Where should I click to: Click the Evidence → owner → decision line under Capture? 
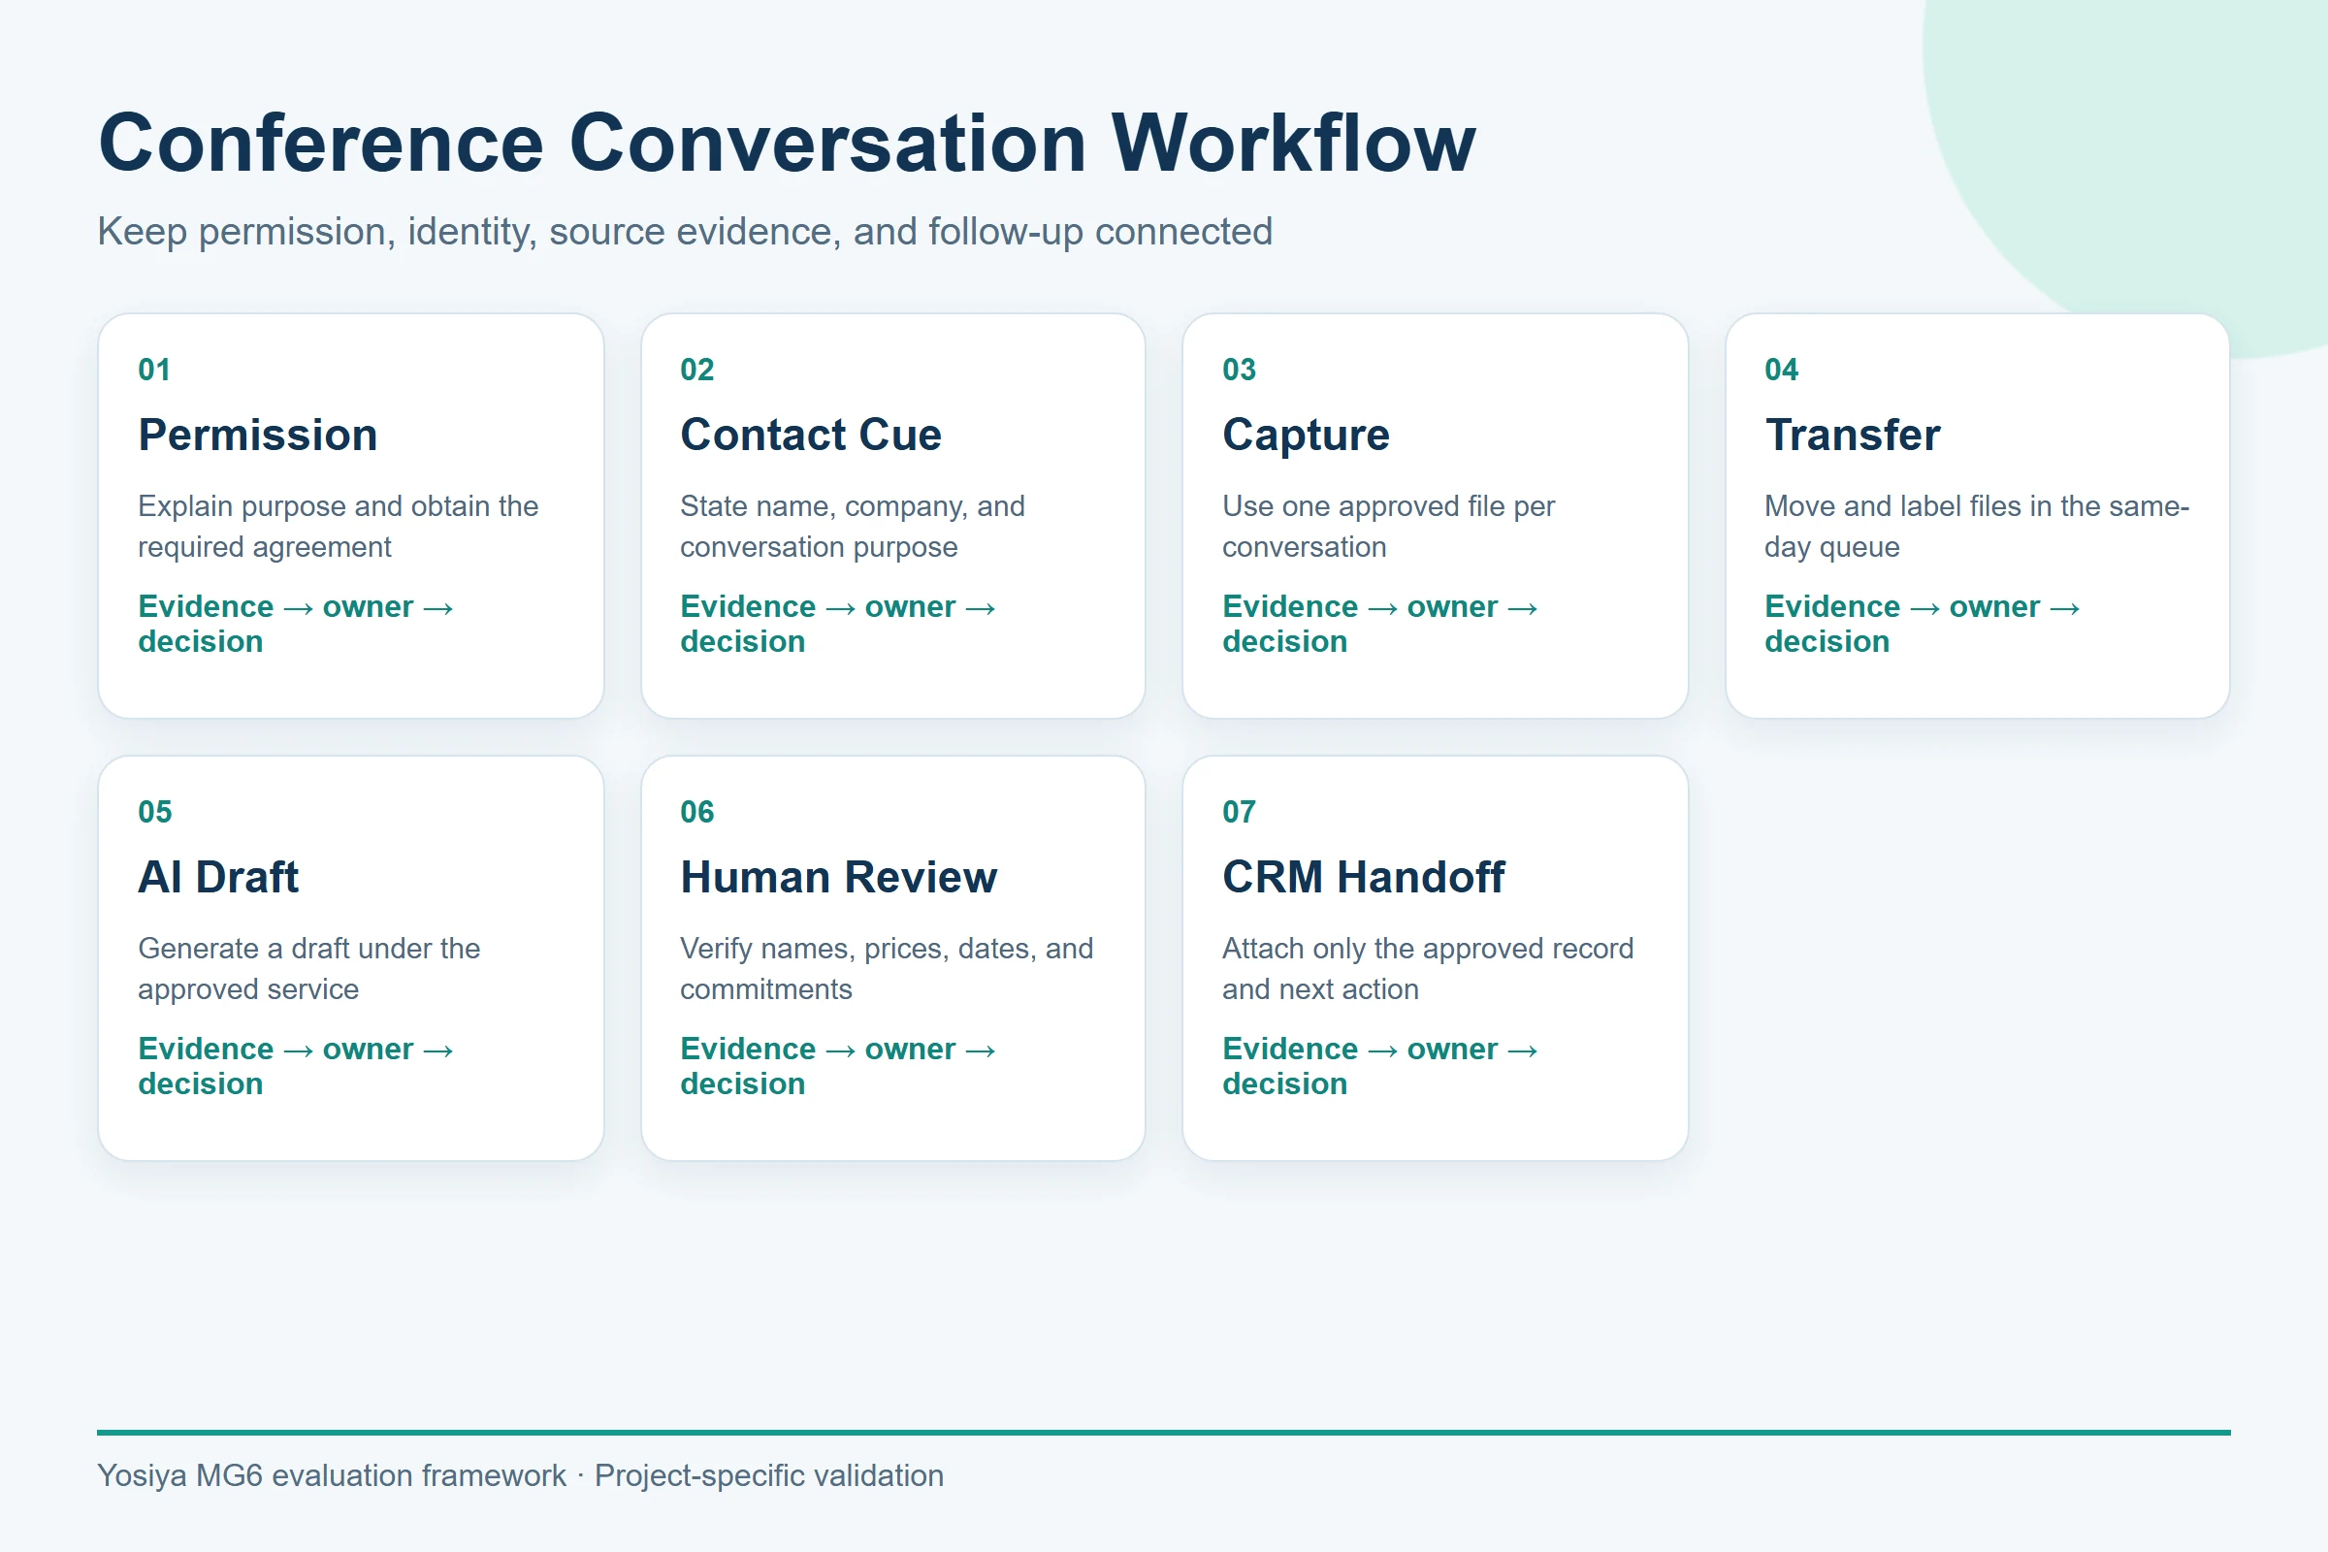pos(1380,624)
